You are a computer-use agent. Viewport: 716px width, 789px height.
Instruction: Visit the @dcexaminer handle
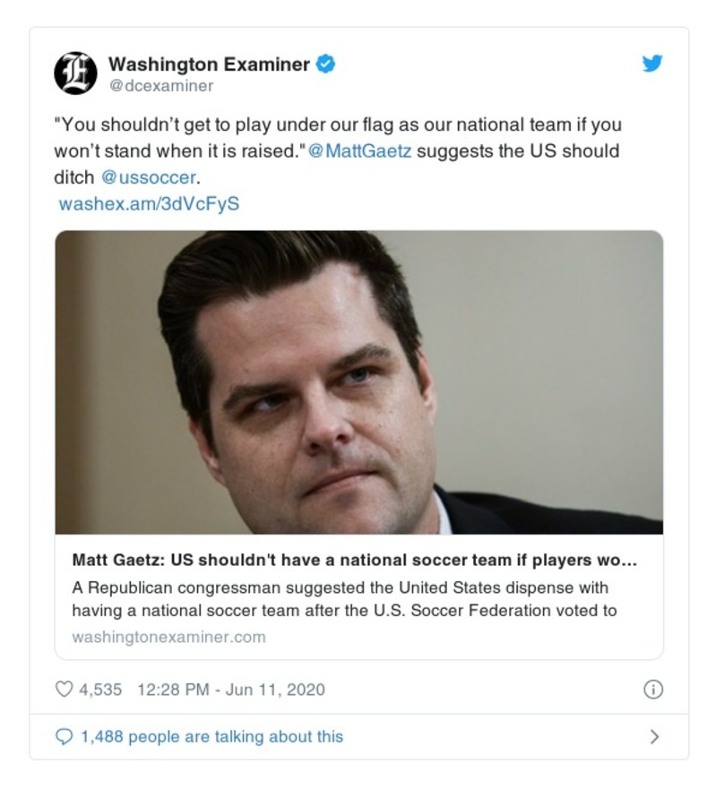point(161,87)
